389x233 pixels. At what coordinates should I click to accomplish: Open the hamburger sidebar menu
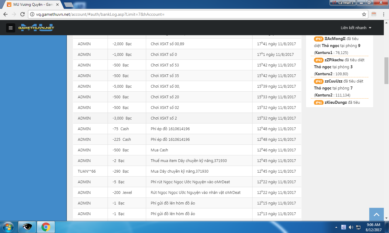coord(11,28)
